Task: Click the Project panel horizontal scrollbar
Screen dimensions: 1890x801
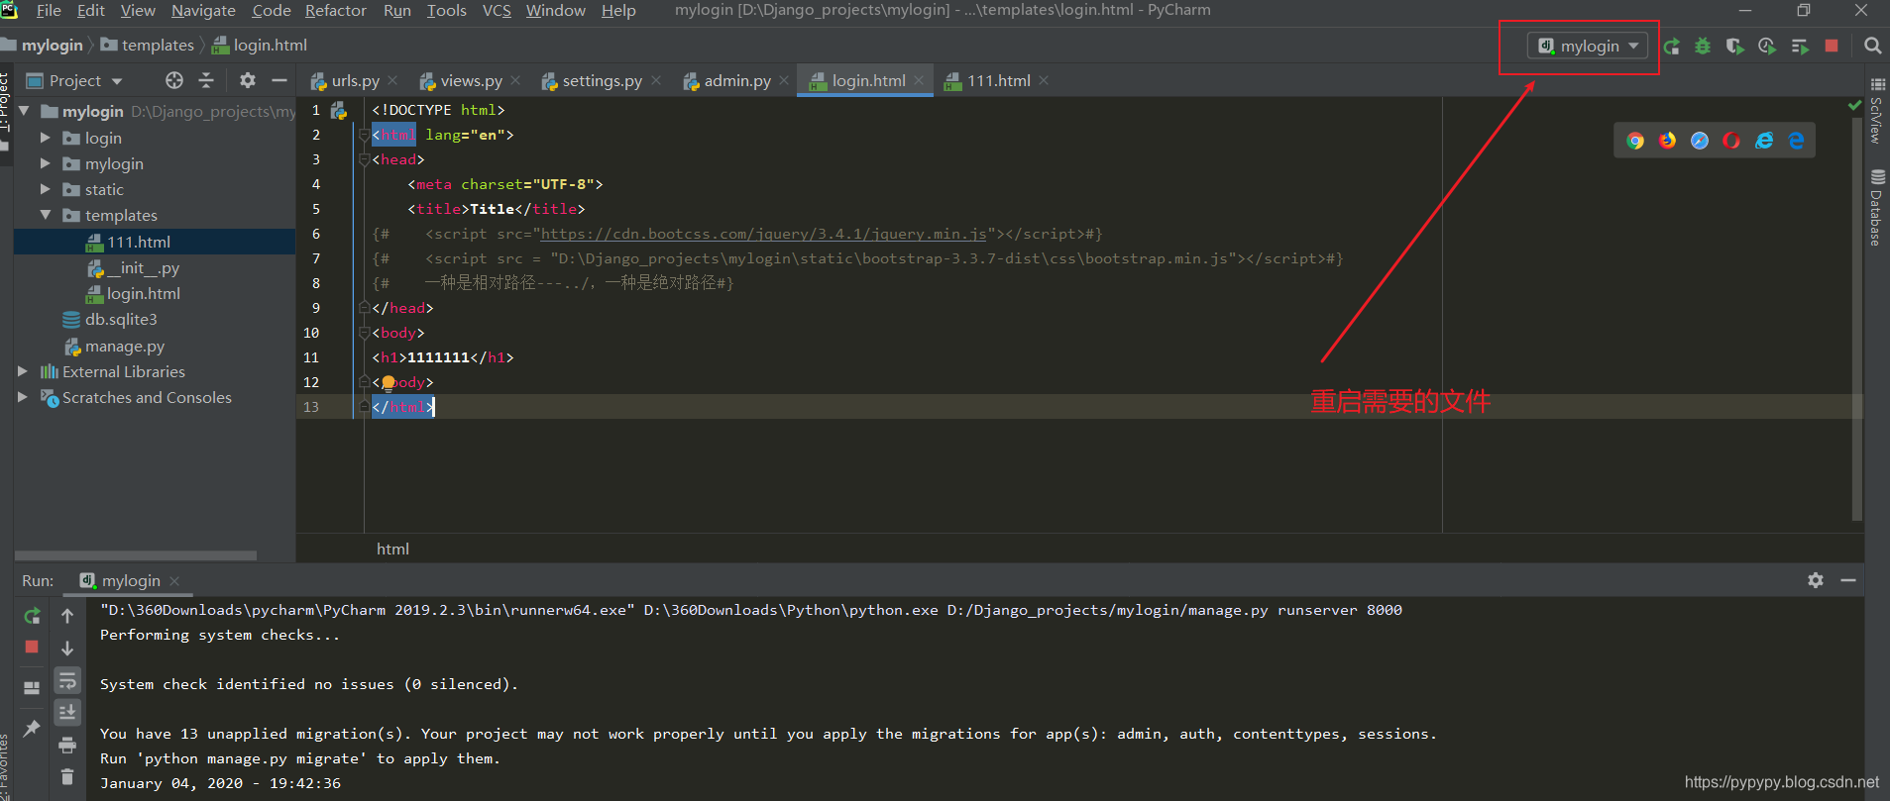Action: pos(136,555)
